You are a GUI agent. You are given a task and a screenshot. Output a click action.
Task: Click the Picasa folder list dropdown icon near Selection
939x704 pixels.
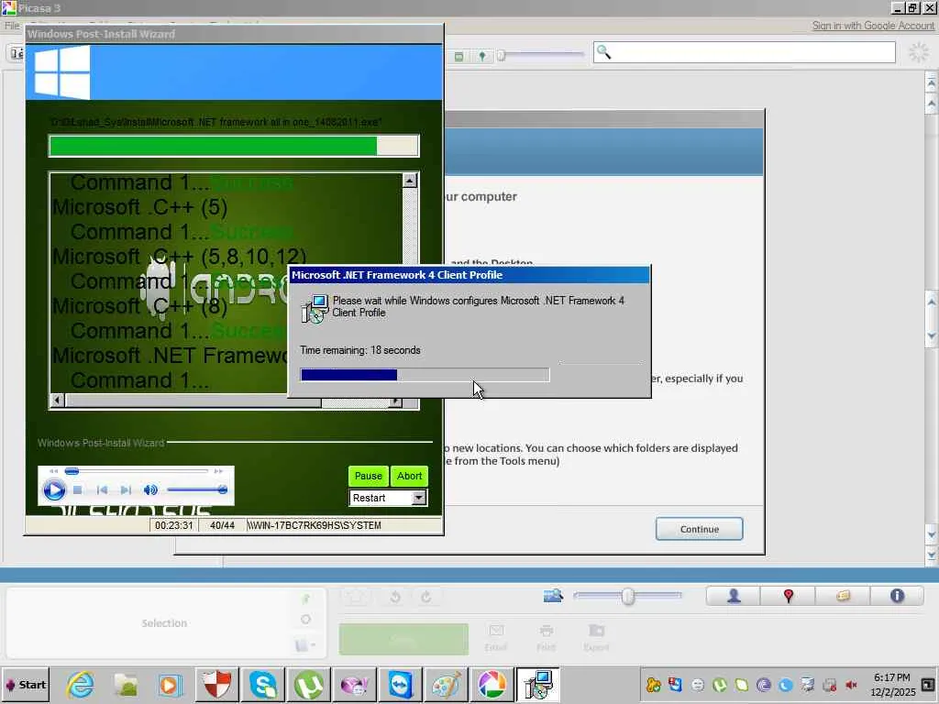(x=304, y=645)
